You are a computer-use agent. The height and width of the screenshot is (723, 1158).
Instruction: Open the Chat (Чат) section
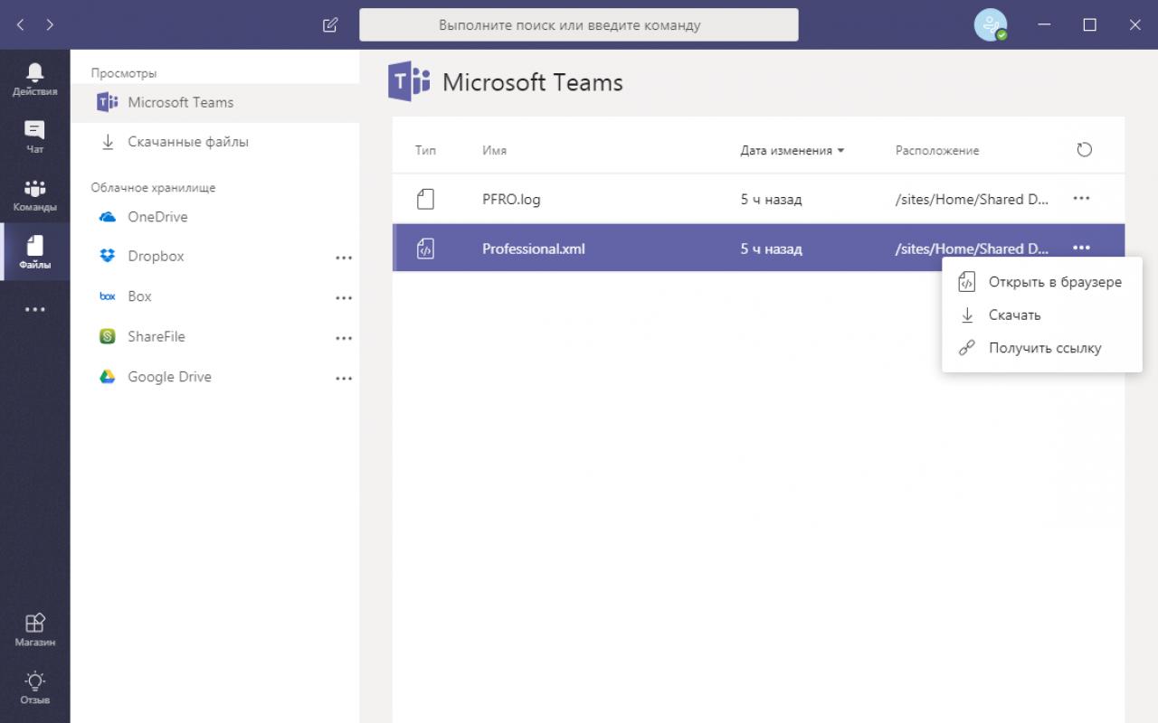[x=35, y=137]
